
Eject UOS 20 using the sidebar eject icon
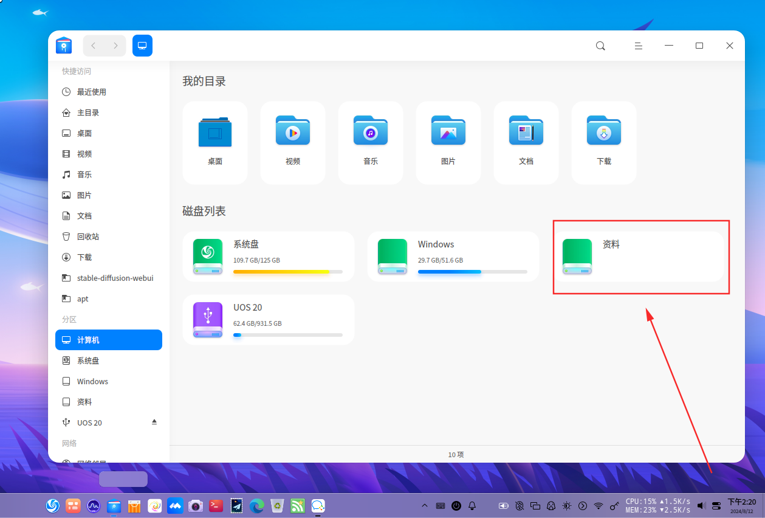(154, 422)
